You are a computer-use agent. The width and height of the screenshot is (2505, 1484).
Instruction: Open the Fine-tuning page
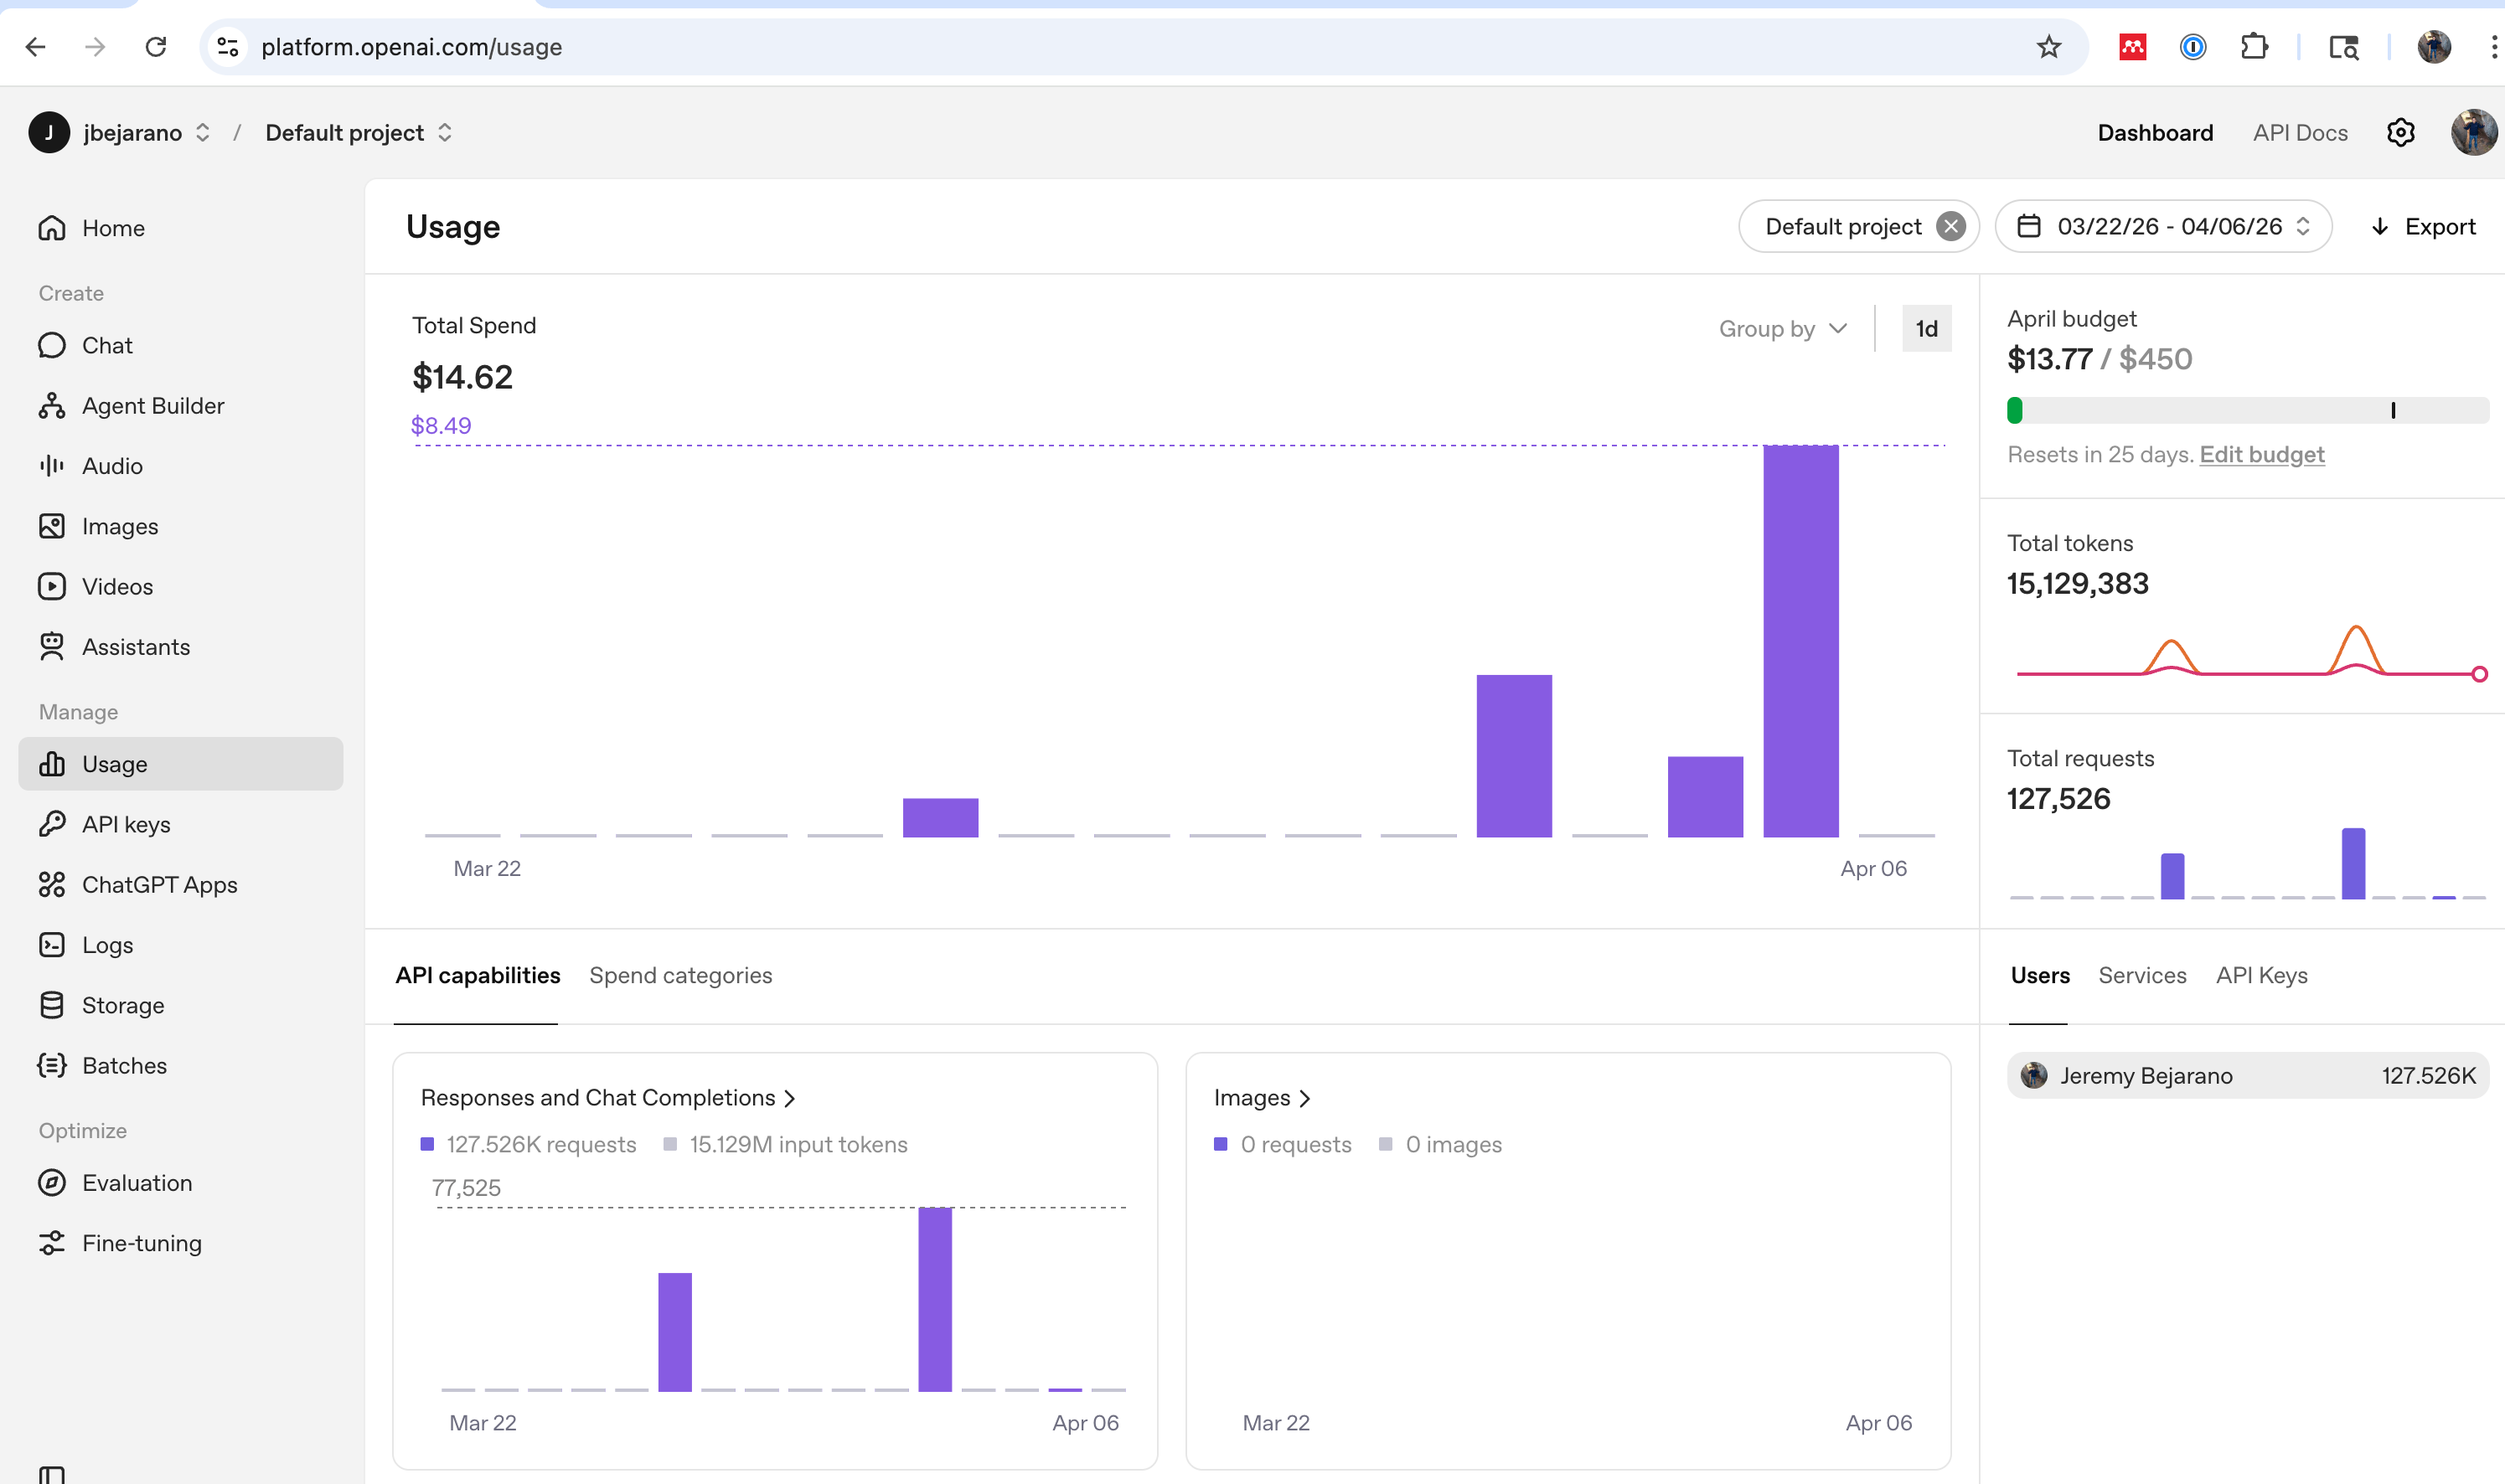click(180, 1243)
